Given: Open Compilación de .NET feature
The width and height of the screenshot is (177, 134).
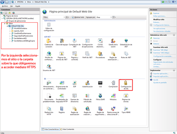Looking at the screenshot, I should 75,43.
